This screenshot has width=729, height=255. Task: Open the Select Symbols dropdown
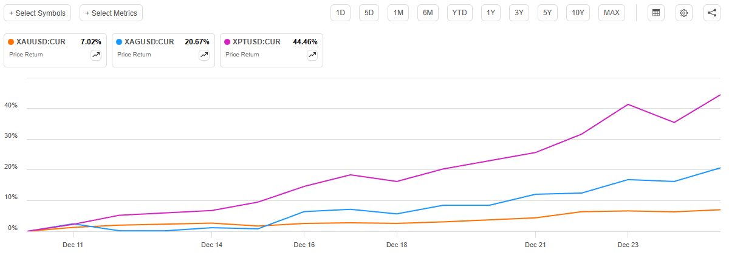pos(38,13)
